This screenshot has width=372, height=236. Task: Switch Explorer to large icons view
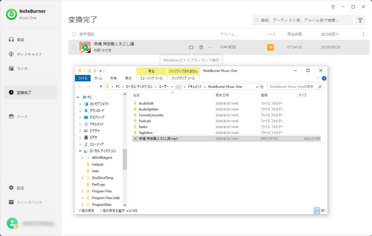pyautogui.click(x=323, y=211)
